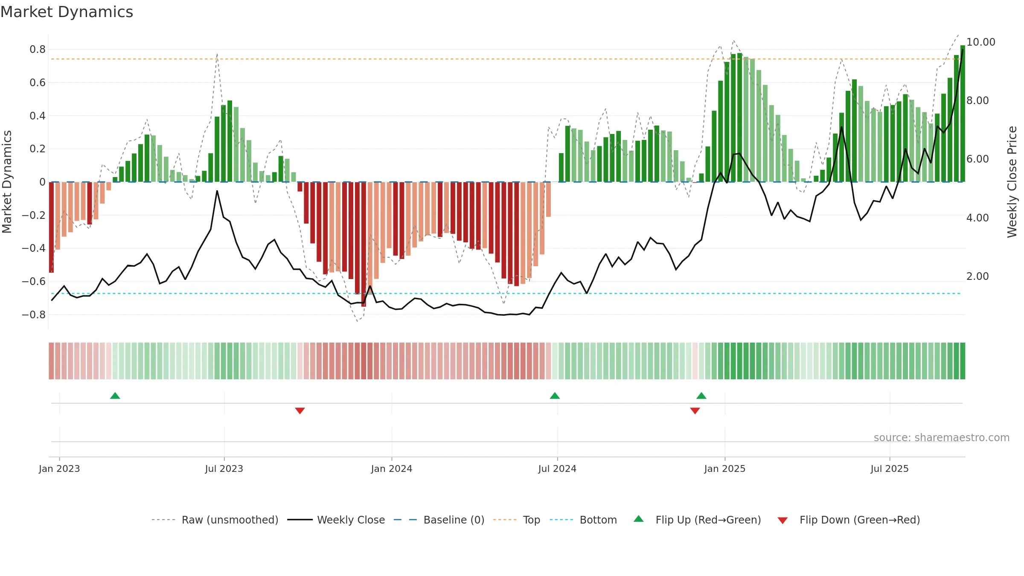Toggle Raw (unsmoothed) legend entry
Viewport: 1024px width, 576px height.
pyautogui.click(x=215, y=520)
